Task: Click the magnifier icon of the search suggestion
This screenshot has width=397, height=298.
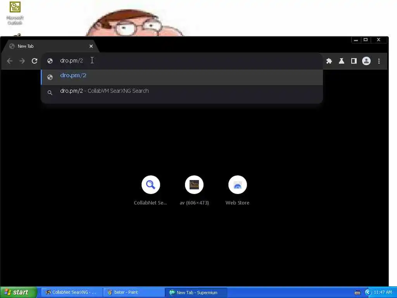Action: click(x=50, y=93)
